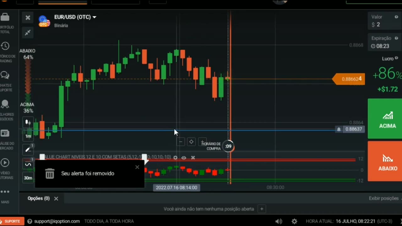Screen dimensions: 402x226
Task: Open chats and support icon
Action: point(5,75)
